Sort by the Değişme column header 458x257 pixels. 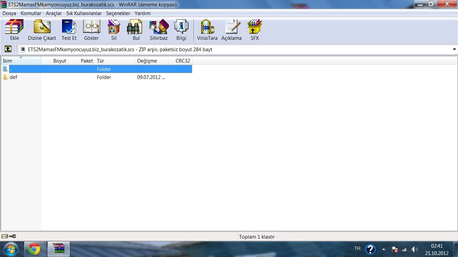pyautogui.click(x=152, y=61)
